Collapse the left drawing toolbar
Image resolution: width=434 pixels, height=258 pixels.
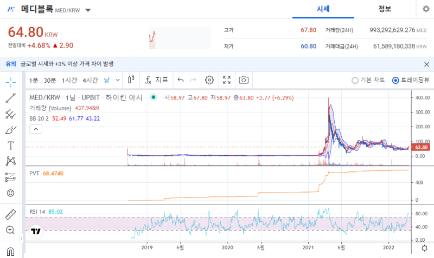pyautogui.click(x=21, y=239)
